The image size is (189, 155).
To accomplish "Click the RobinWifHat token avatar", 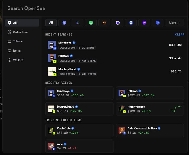I will pyautogui.click(x=122, y=109).
